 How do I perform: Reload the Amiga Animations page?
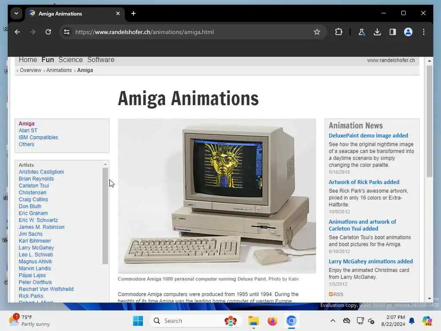point(48,32)
